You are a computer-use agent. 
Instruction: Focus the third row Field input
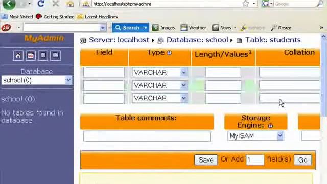[104, 98]
